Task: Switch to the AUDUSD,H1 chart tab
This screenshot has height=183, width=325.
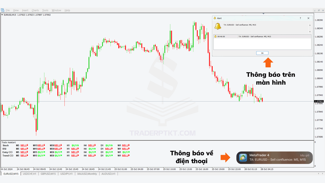Action: [x=108, y=174]
